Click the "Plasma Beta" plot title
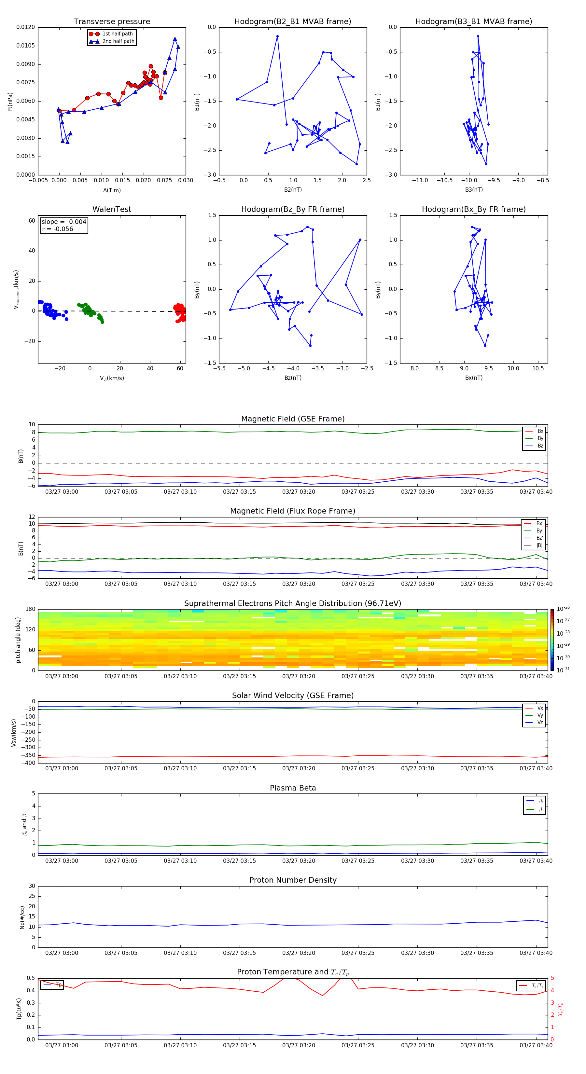 (x=293, y=788)
